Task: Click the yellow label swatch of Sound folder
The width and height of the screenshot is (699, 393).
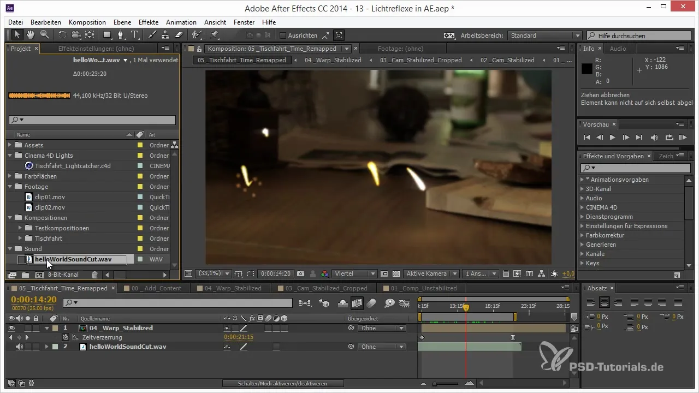Action: pos(140,249)
